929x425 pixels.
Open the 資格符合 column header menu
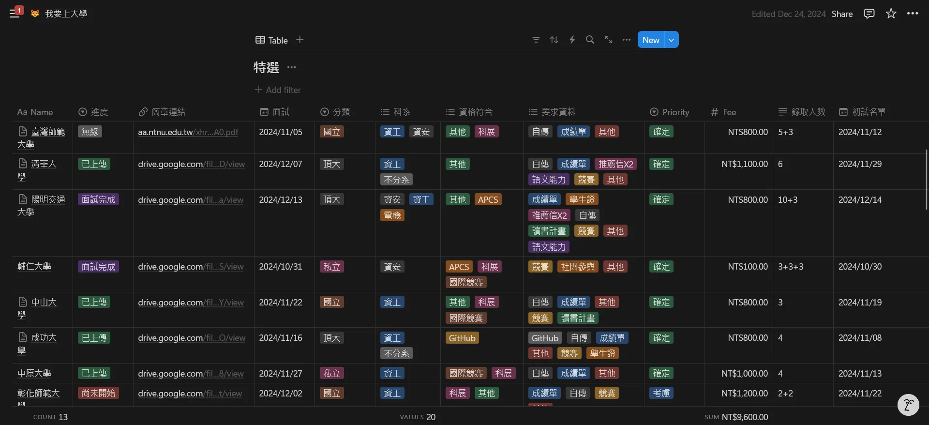(482, 112)
